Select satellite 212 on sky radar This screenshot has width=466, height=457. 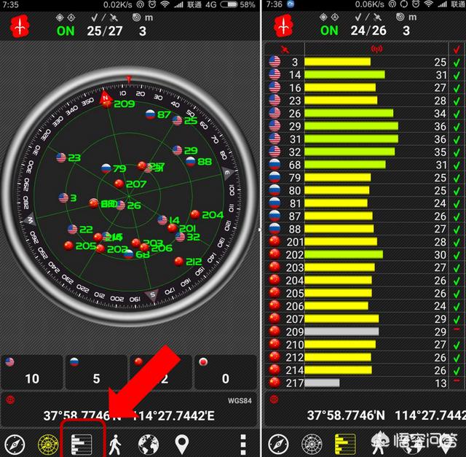coord(188,262)
